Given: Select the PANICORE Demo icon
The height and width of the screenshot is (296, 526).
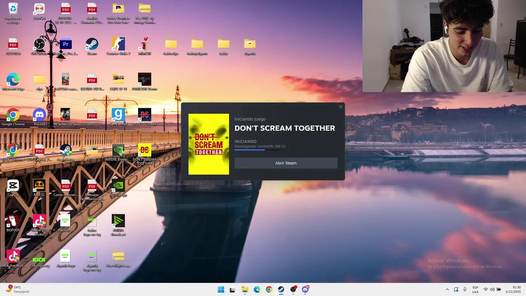Looking at the screenshot, I should [x=145, y=82].
